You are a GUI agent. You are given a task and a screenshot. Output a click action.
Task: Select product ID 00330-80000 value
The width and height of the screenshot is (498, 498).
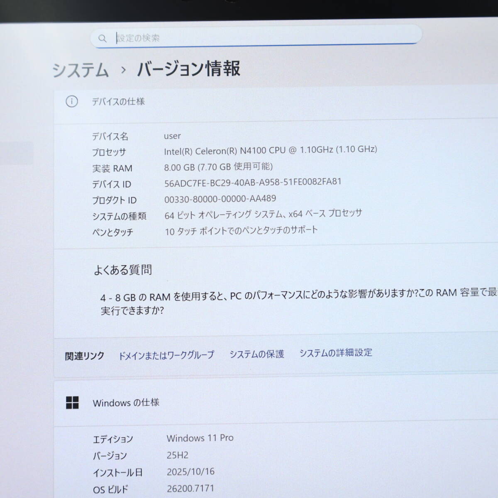click(x=220, y=199)
